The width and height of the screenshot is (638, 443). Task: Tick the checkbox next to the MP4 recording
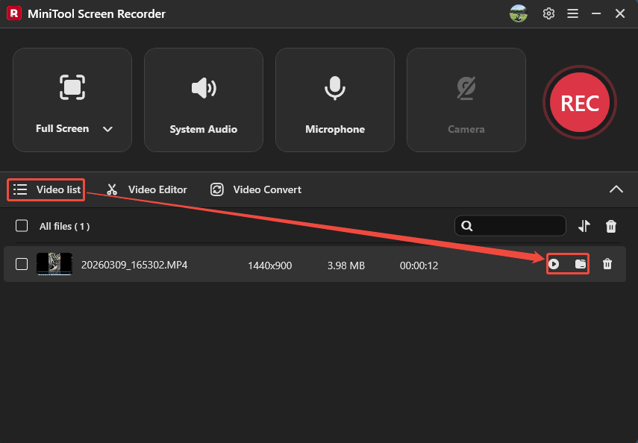click(x=22, y=263)
